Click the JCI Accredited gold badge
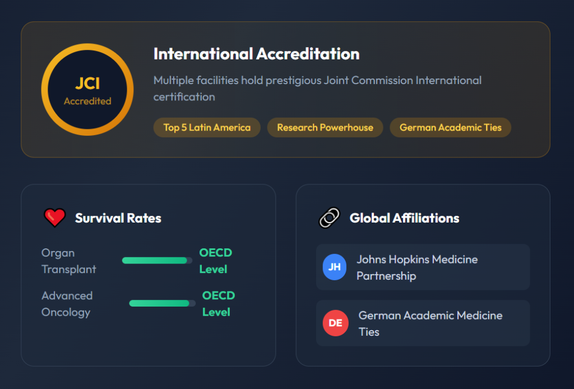 87,90
